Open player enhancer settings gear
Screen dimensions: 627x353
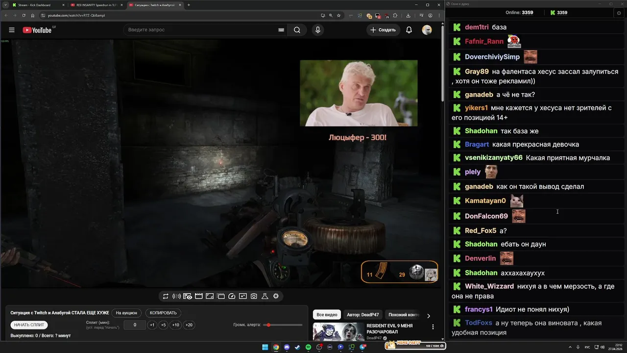pyautogui.click(x=276, y=296)
